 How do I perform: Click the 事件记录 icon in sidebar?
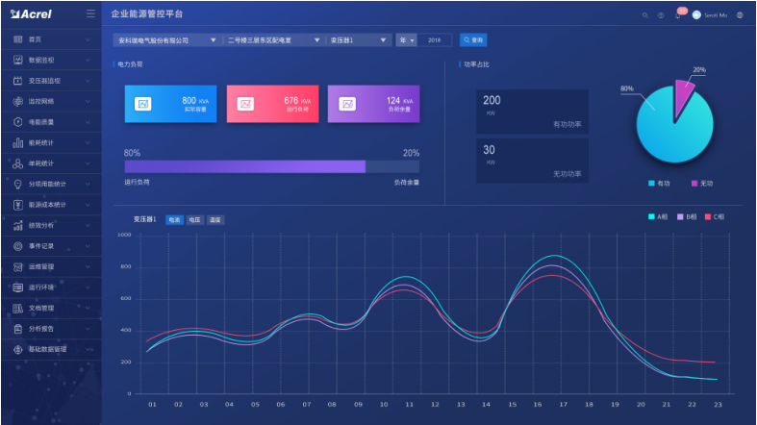[18, 246]
